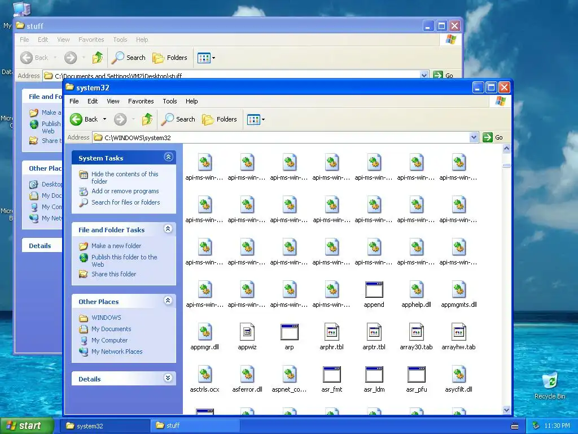The height and width of the screenshot is (434, 578).
Task: Select arptr.tbl file
Action: [374, 337]
